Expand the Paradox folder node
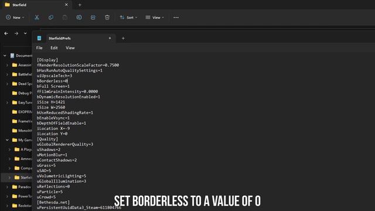Image resolution: width=375 pixels, height=211 pixels. tap(7, 187)
